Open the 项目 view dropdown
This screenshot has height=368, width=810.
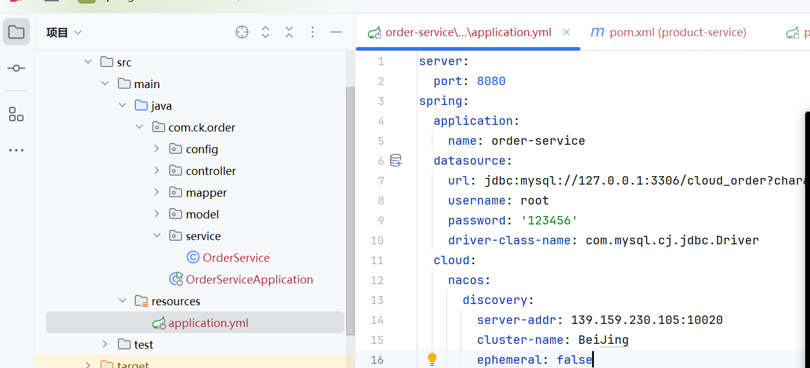click(64, 33)
